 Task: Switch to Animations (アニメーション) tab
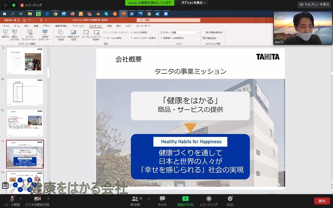[78, 26]
